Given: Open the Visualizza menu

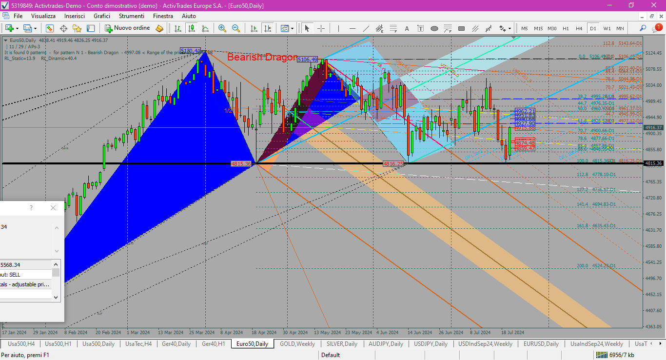Looking at the screenshot, I should tap(43, 16).
